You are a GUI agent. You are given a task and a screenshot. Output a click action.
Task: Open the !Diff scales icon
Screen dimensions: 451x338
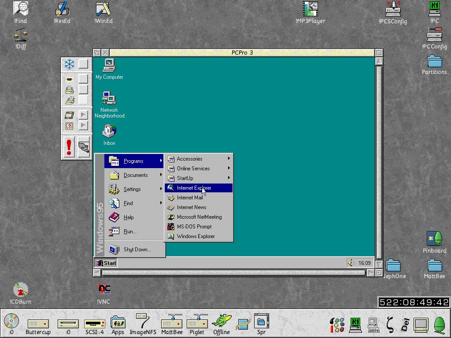pos(20,39)
